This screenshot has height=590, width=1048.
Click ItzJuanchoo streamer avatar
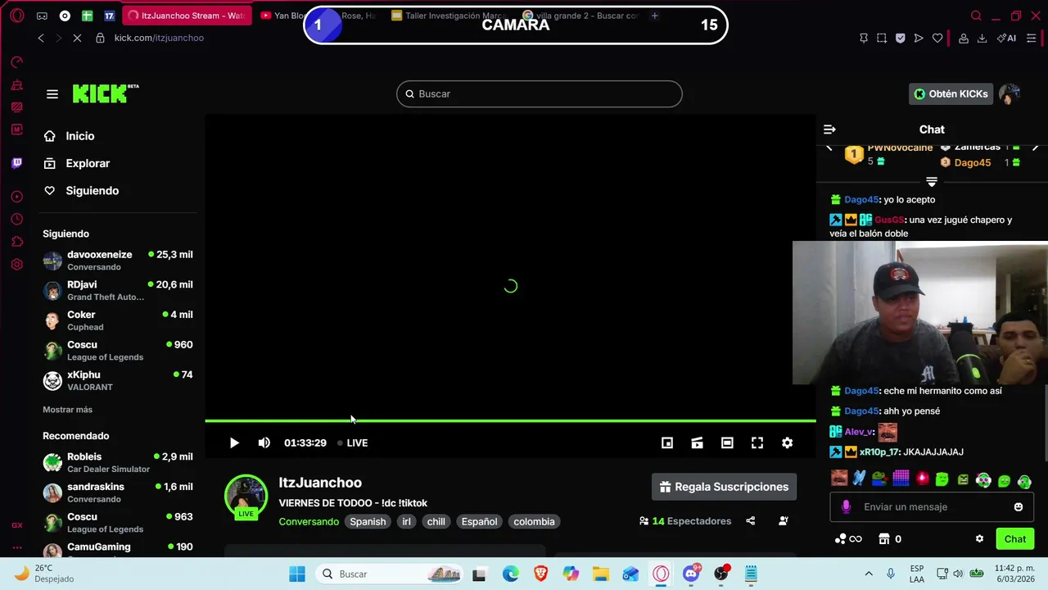[246, 497]
